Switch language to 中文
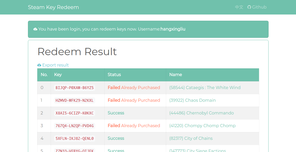296x152 pixels. [x=239, y=7]
